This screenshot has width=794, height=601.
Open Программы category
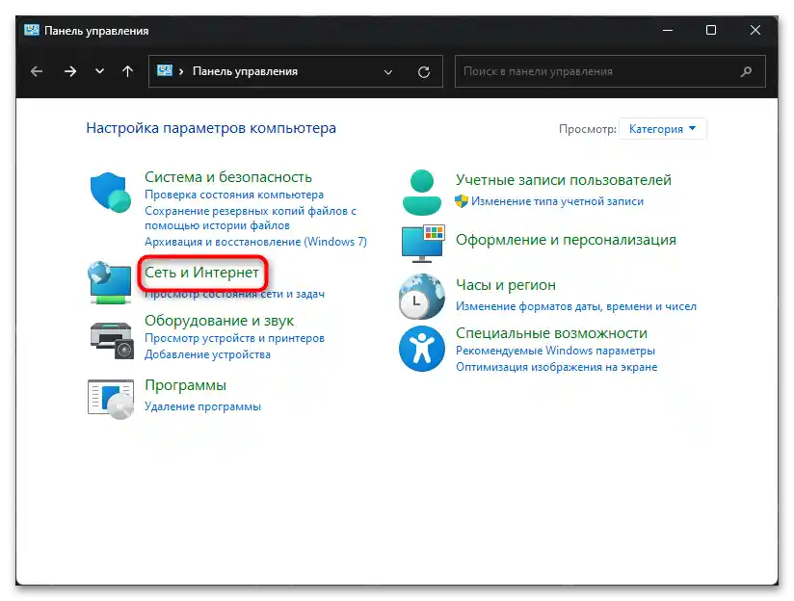185,385
